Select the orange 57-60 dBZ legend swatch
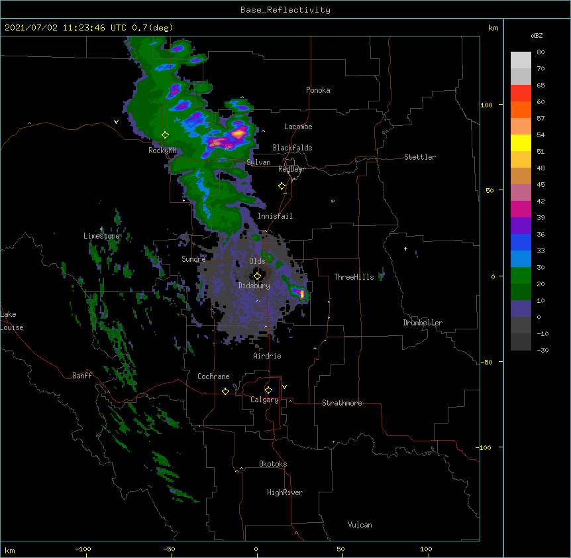 [x=521, y=109]
